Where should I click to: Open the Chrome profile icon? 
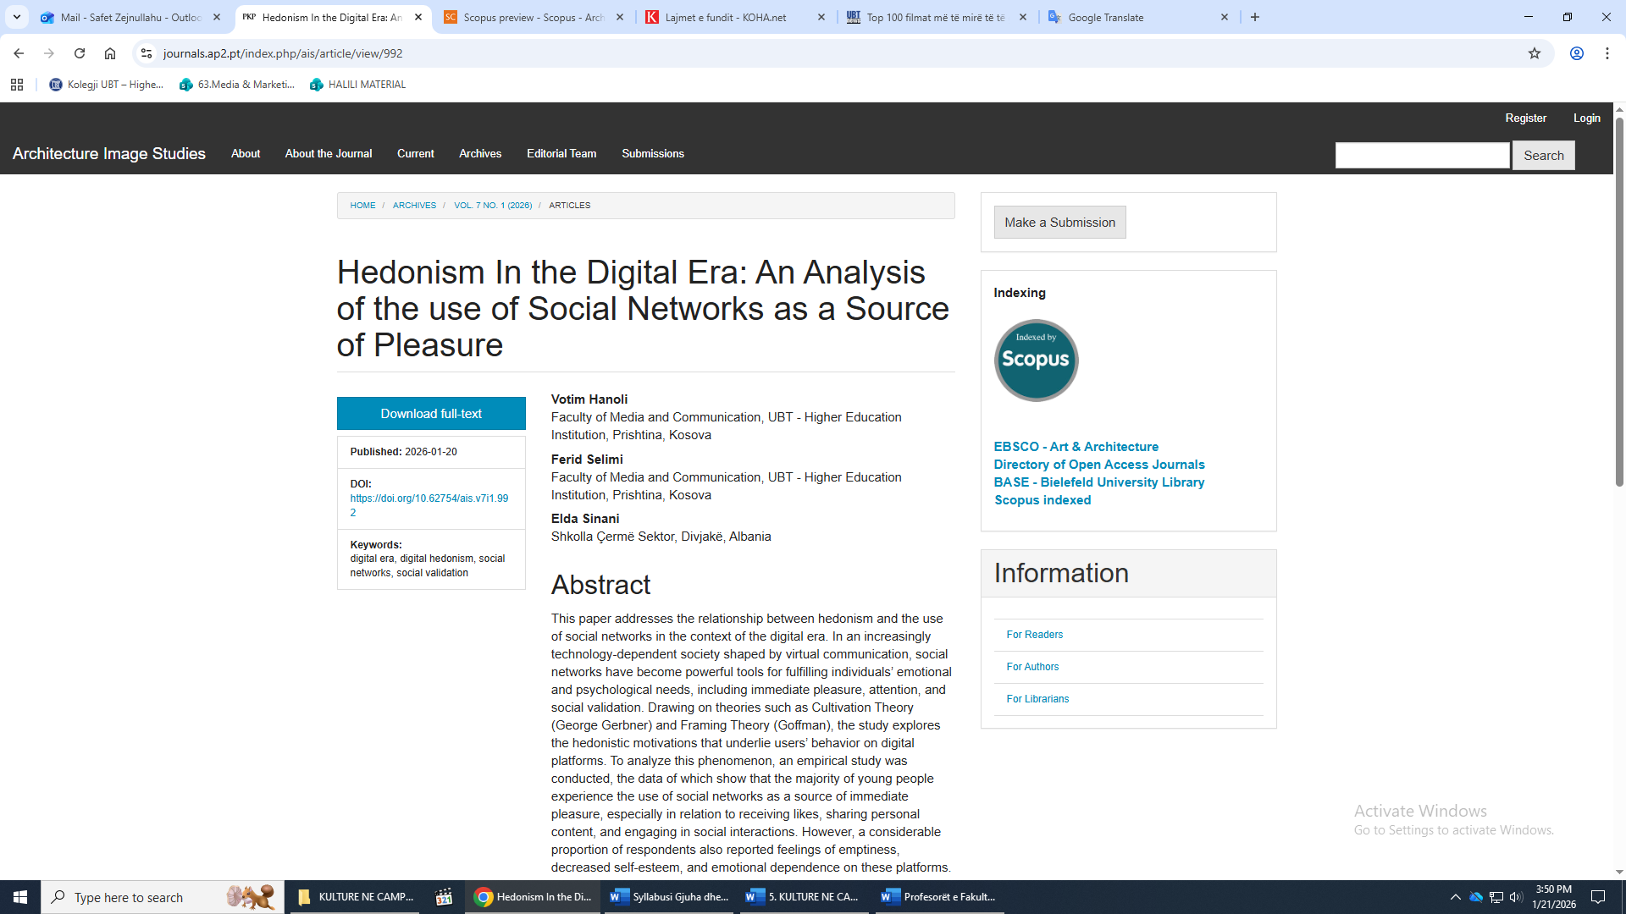click(x=1576, y=53)
